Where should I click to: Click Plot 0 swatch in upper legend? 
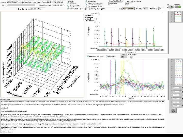tap(178, 12)
